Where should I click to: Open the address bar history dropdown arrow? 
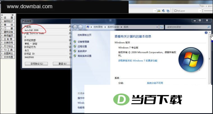(157, 27)
